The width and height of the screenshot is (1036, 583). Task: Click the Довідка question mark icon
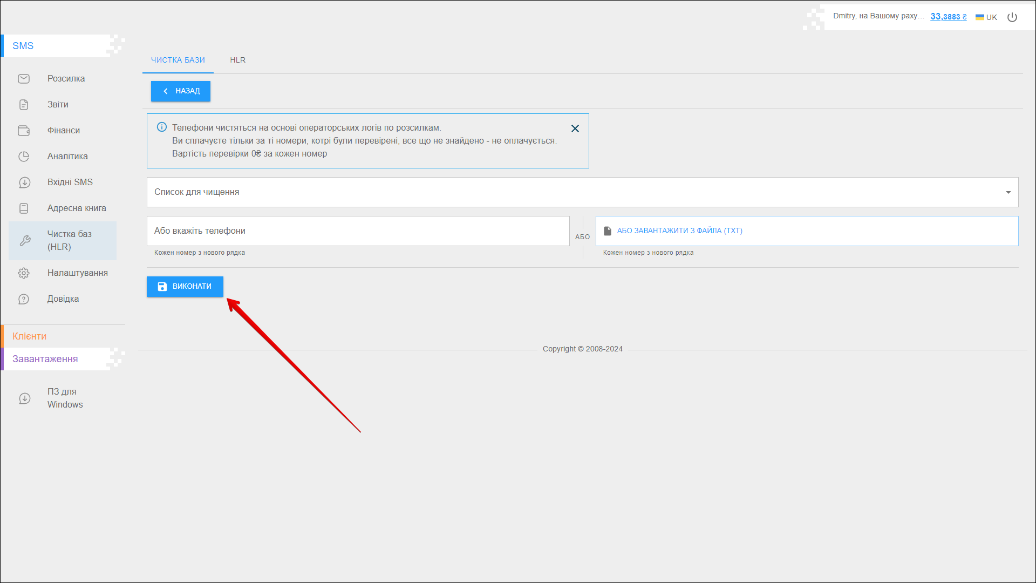[x=24, y=299]
